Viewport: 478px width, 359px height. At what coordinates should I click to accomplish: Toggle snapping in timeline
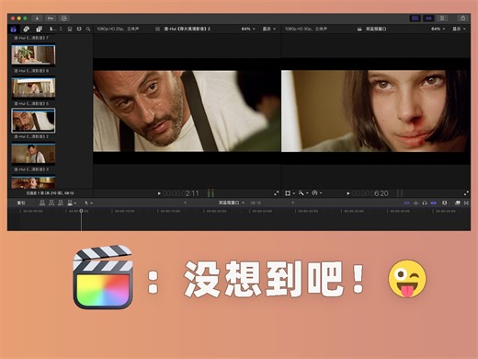(x=434, y=203)
